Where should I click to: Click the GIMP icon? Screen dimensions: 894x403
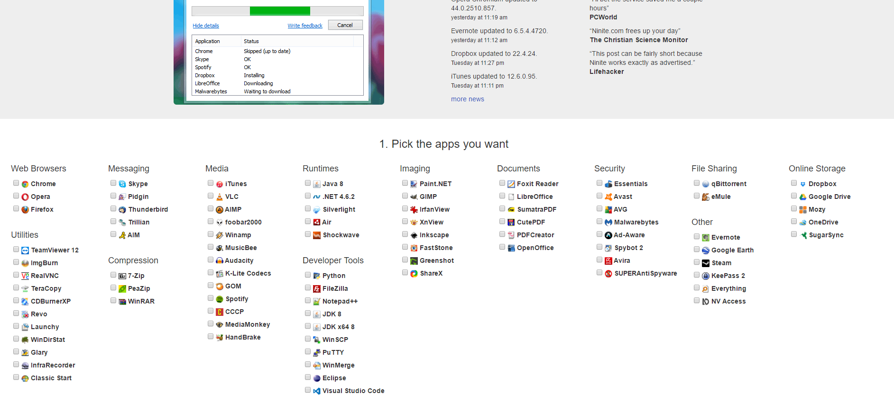click(x=414, y=197)
